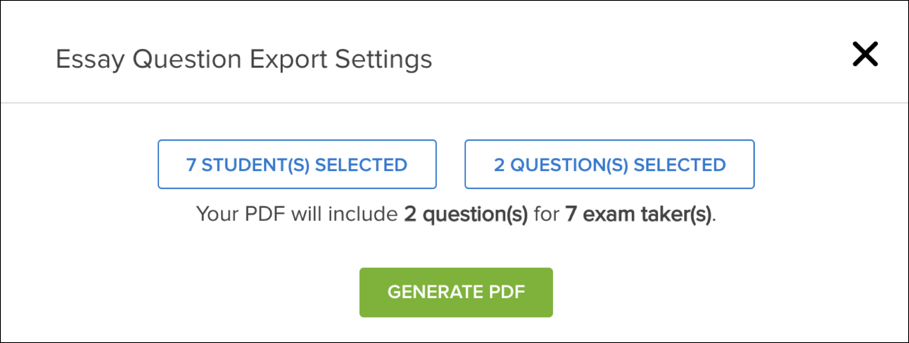Open question selection list
The width and height of the screenshot is (909, 343).
pos(609,164)
